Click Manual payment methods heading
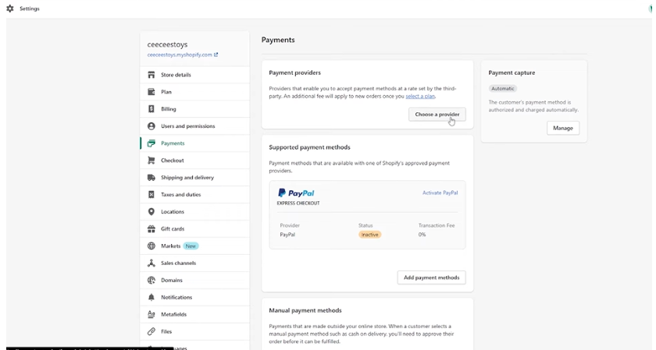 click(x=305, y=310)
